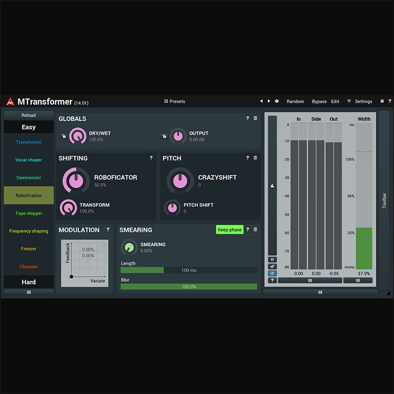394x394 pixels.
Task: Click SMEARING section preset icon
Action: click(255, 230)
